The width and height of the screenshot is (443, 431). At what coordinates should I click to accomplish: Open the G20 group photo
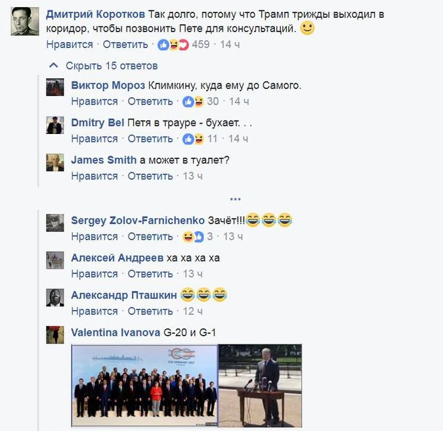coord(144,385)
